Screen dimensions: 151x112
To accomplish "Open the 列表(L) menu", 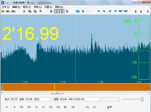I will coord(38,7).
